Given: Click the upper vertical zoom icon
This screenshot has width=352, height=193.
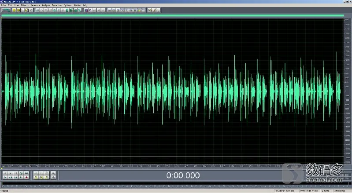Looking at the screenshot, I should coord(53,173).
